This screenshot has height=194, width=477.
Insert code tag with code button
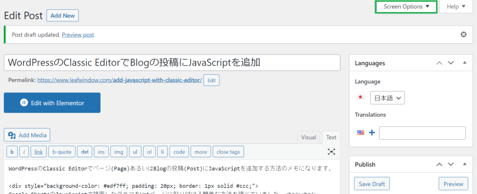pyautogui.click(x=179, y=152)
